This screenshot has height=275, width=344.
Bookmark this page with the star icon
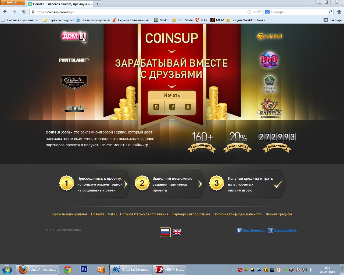coord(249,12)
